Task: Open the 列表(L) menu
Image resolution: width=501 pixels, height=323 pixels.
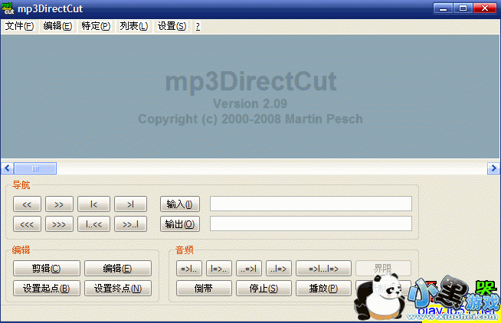Action: click(134, 26)
